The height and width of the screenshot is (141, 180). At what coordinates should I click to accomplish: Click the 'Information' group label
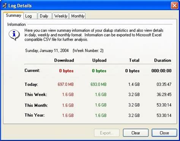click(16, 24)
